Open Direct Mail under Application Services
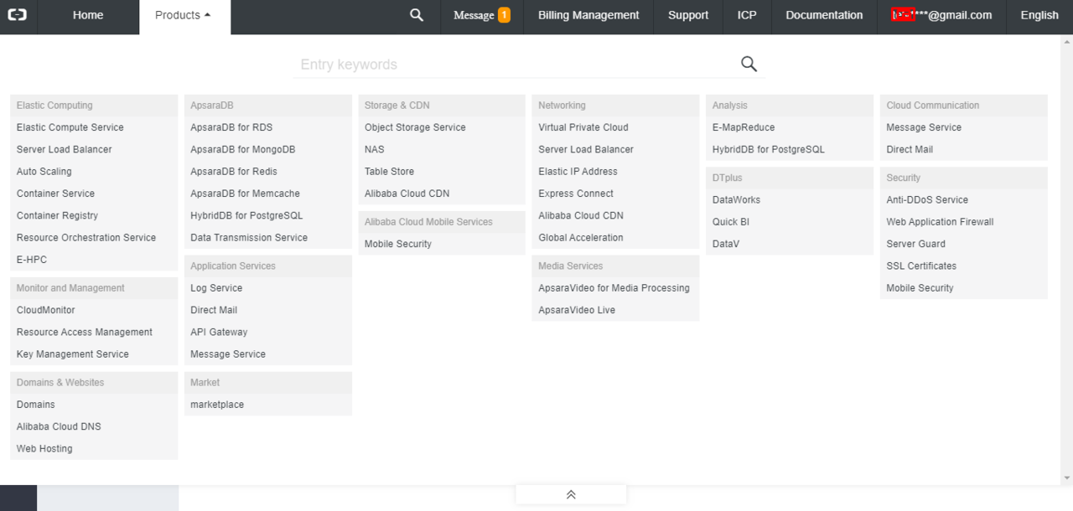The image size is (1073, 511). pos(214,310)
